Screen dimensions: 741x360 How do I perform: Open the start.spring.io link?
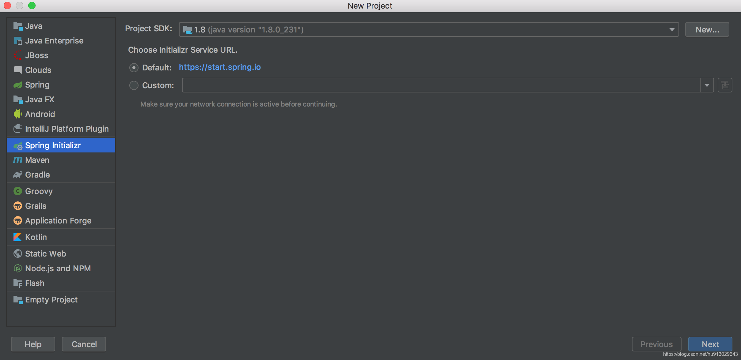point(220,67)
